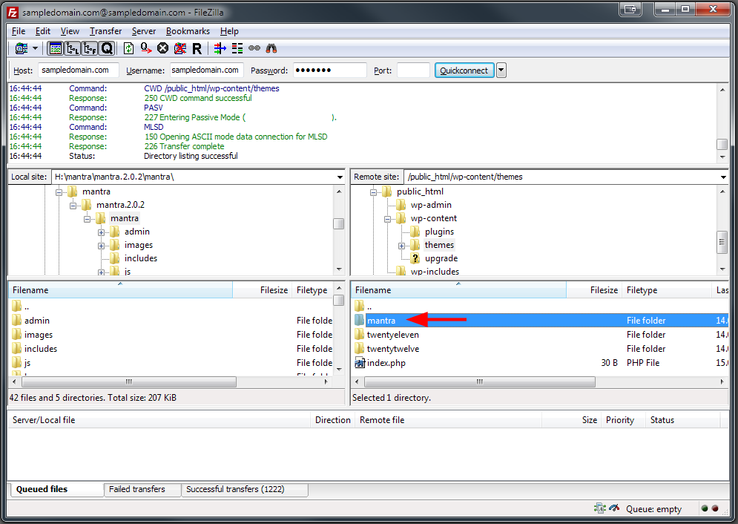Click the images folder icon in local file list
This screenshot has height=524, width=738.
coord(17,334)
